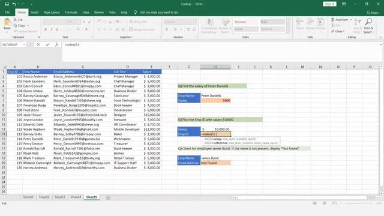Switch to Sheet1 tab
Screen dimensions: 384x216
[x=28, y=197]
